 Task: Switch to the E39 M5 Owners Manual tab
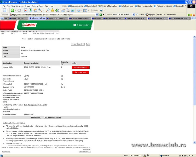coord(80,18)
